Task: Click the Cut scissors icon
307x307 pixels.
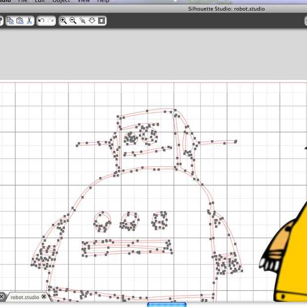Action: [29, 20]
